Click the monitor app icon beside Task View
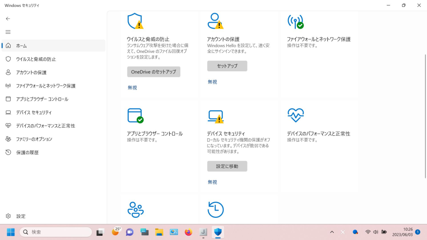Viewport: 427px width, 240px height. click(144, 232)
